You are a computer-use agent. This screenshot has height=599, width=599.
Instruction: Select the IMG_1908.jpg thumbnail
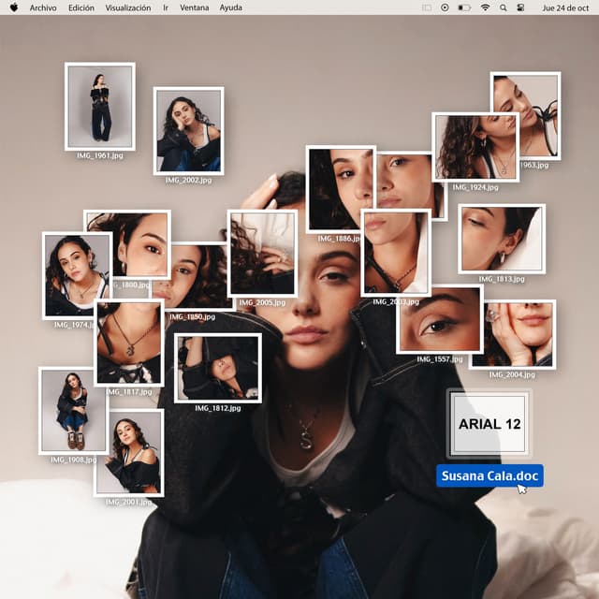[73, 410]
